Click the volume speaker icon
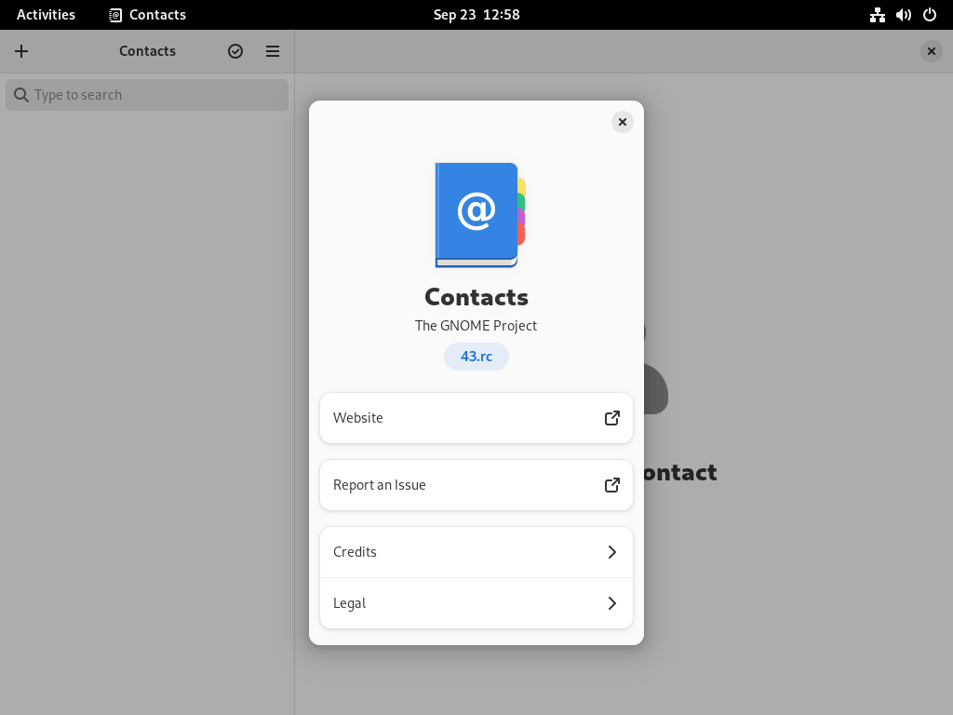 [903, 15]
